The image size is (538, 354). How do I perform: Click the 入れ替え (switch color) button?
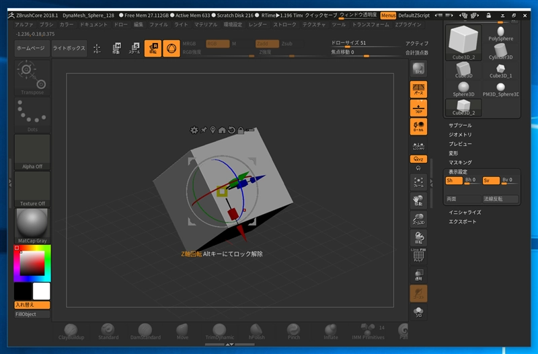coord(32,305)
